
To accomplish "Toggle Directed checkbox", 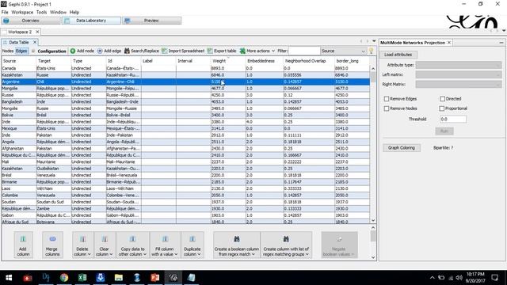I will point(442,99).
